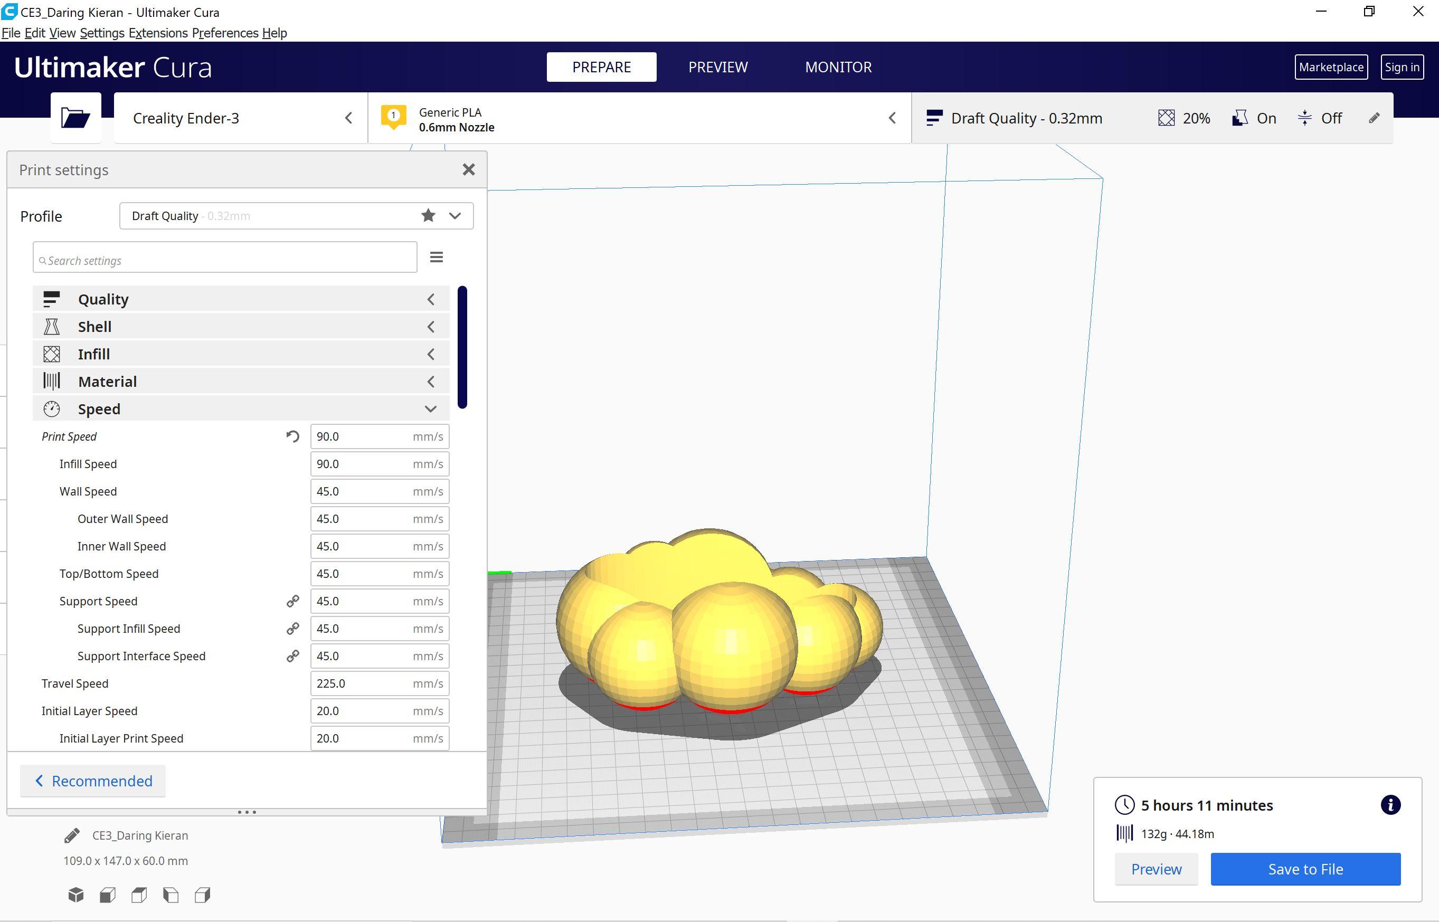Click the Material settings panel icon
This screenshot has width=1439, height=922.
tap(52, 381)
